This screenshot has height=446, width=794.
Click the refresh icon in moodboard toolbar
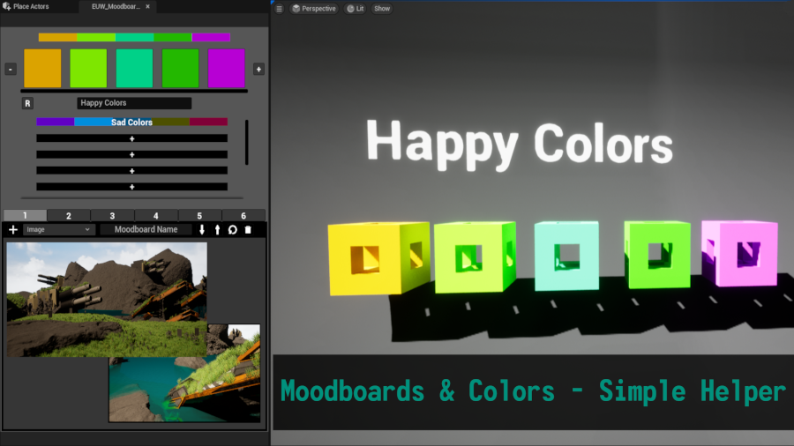232,229
